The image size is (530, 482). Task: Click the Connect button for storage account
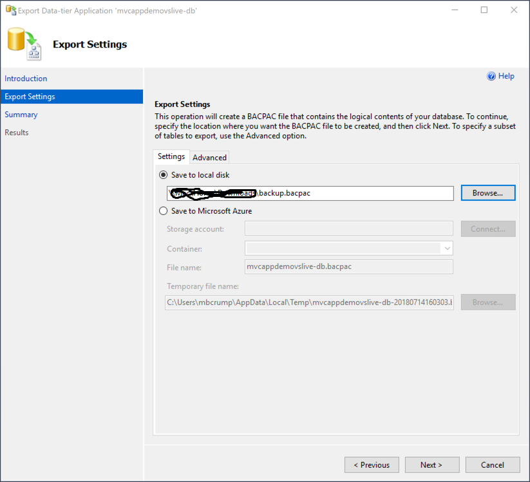pyautogui.click(x=487, y=228)
